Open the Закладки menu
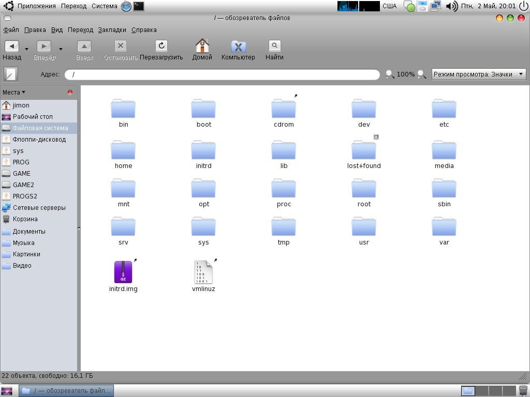 point(112,30)
